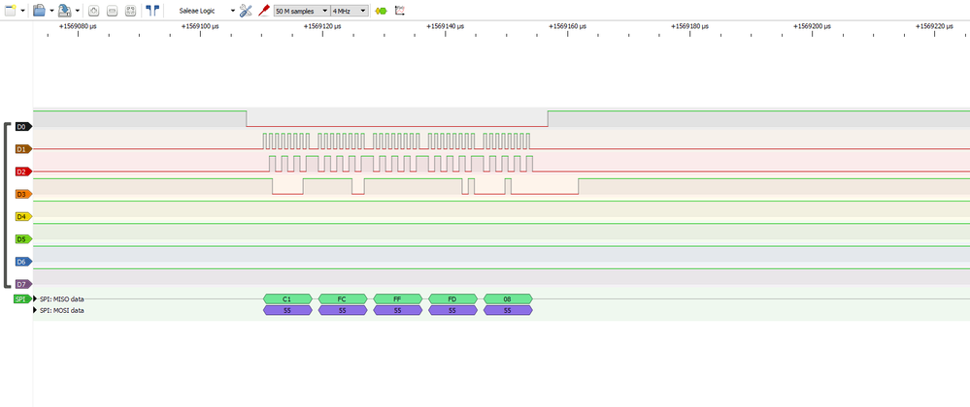970x407 pixels.
Task: Select the D1 channel label
Action: tap(23, 149)
